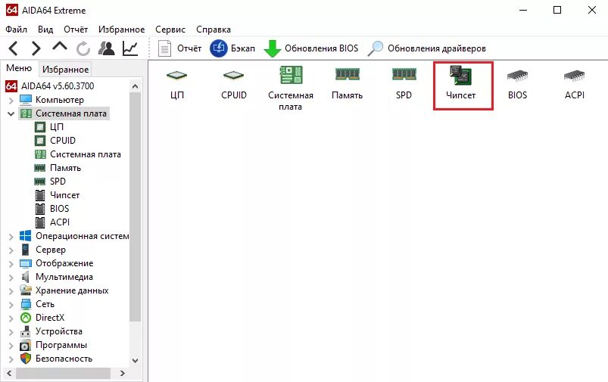Viewport: 608px width, 382px height.
Task: Open the graph chart toolbar icon
Action: pos(130,48)
